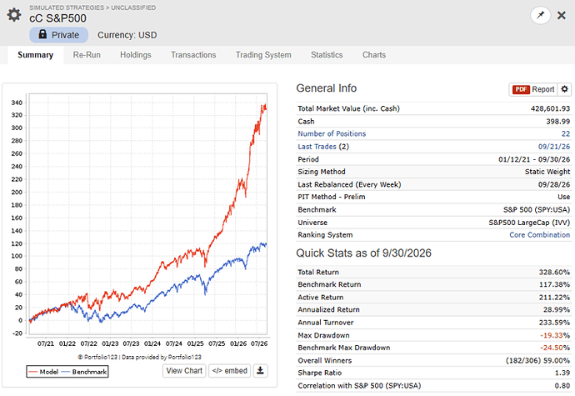Image resolution: width=575 pixels, height=396 pixels.
Task: Click the positions count 22 link
Action: pyautogui.click(x=566, y=134)
